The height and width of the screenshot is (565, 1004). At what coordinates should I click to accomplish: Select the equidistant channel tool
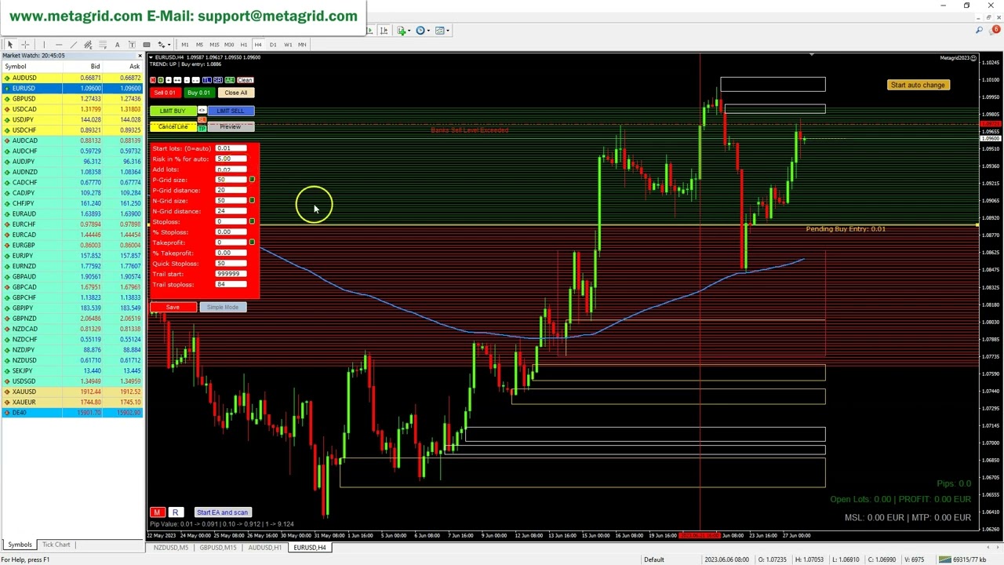click(88, 45)
